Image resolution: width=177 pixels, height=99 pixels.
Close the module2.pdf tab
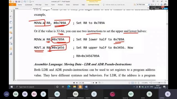pyautogui.click(x=51, y=9)
